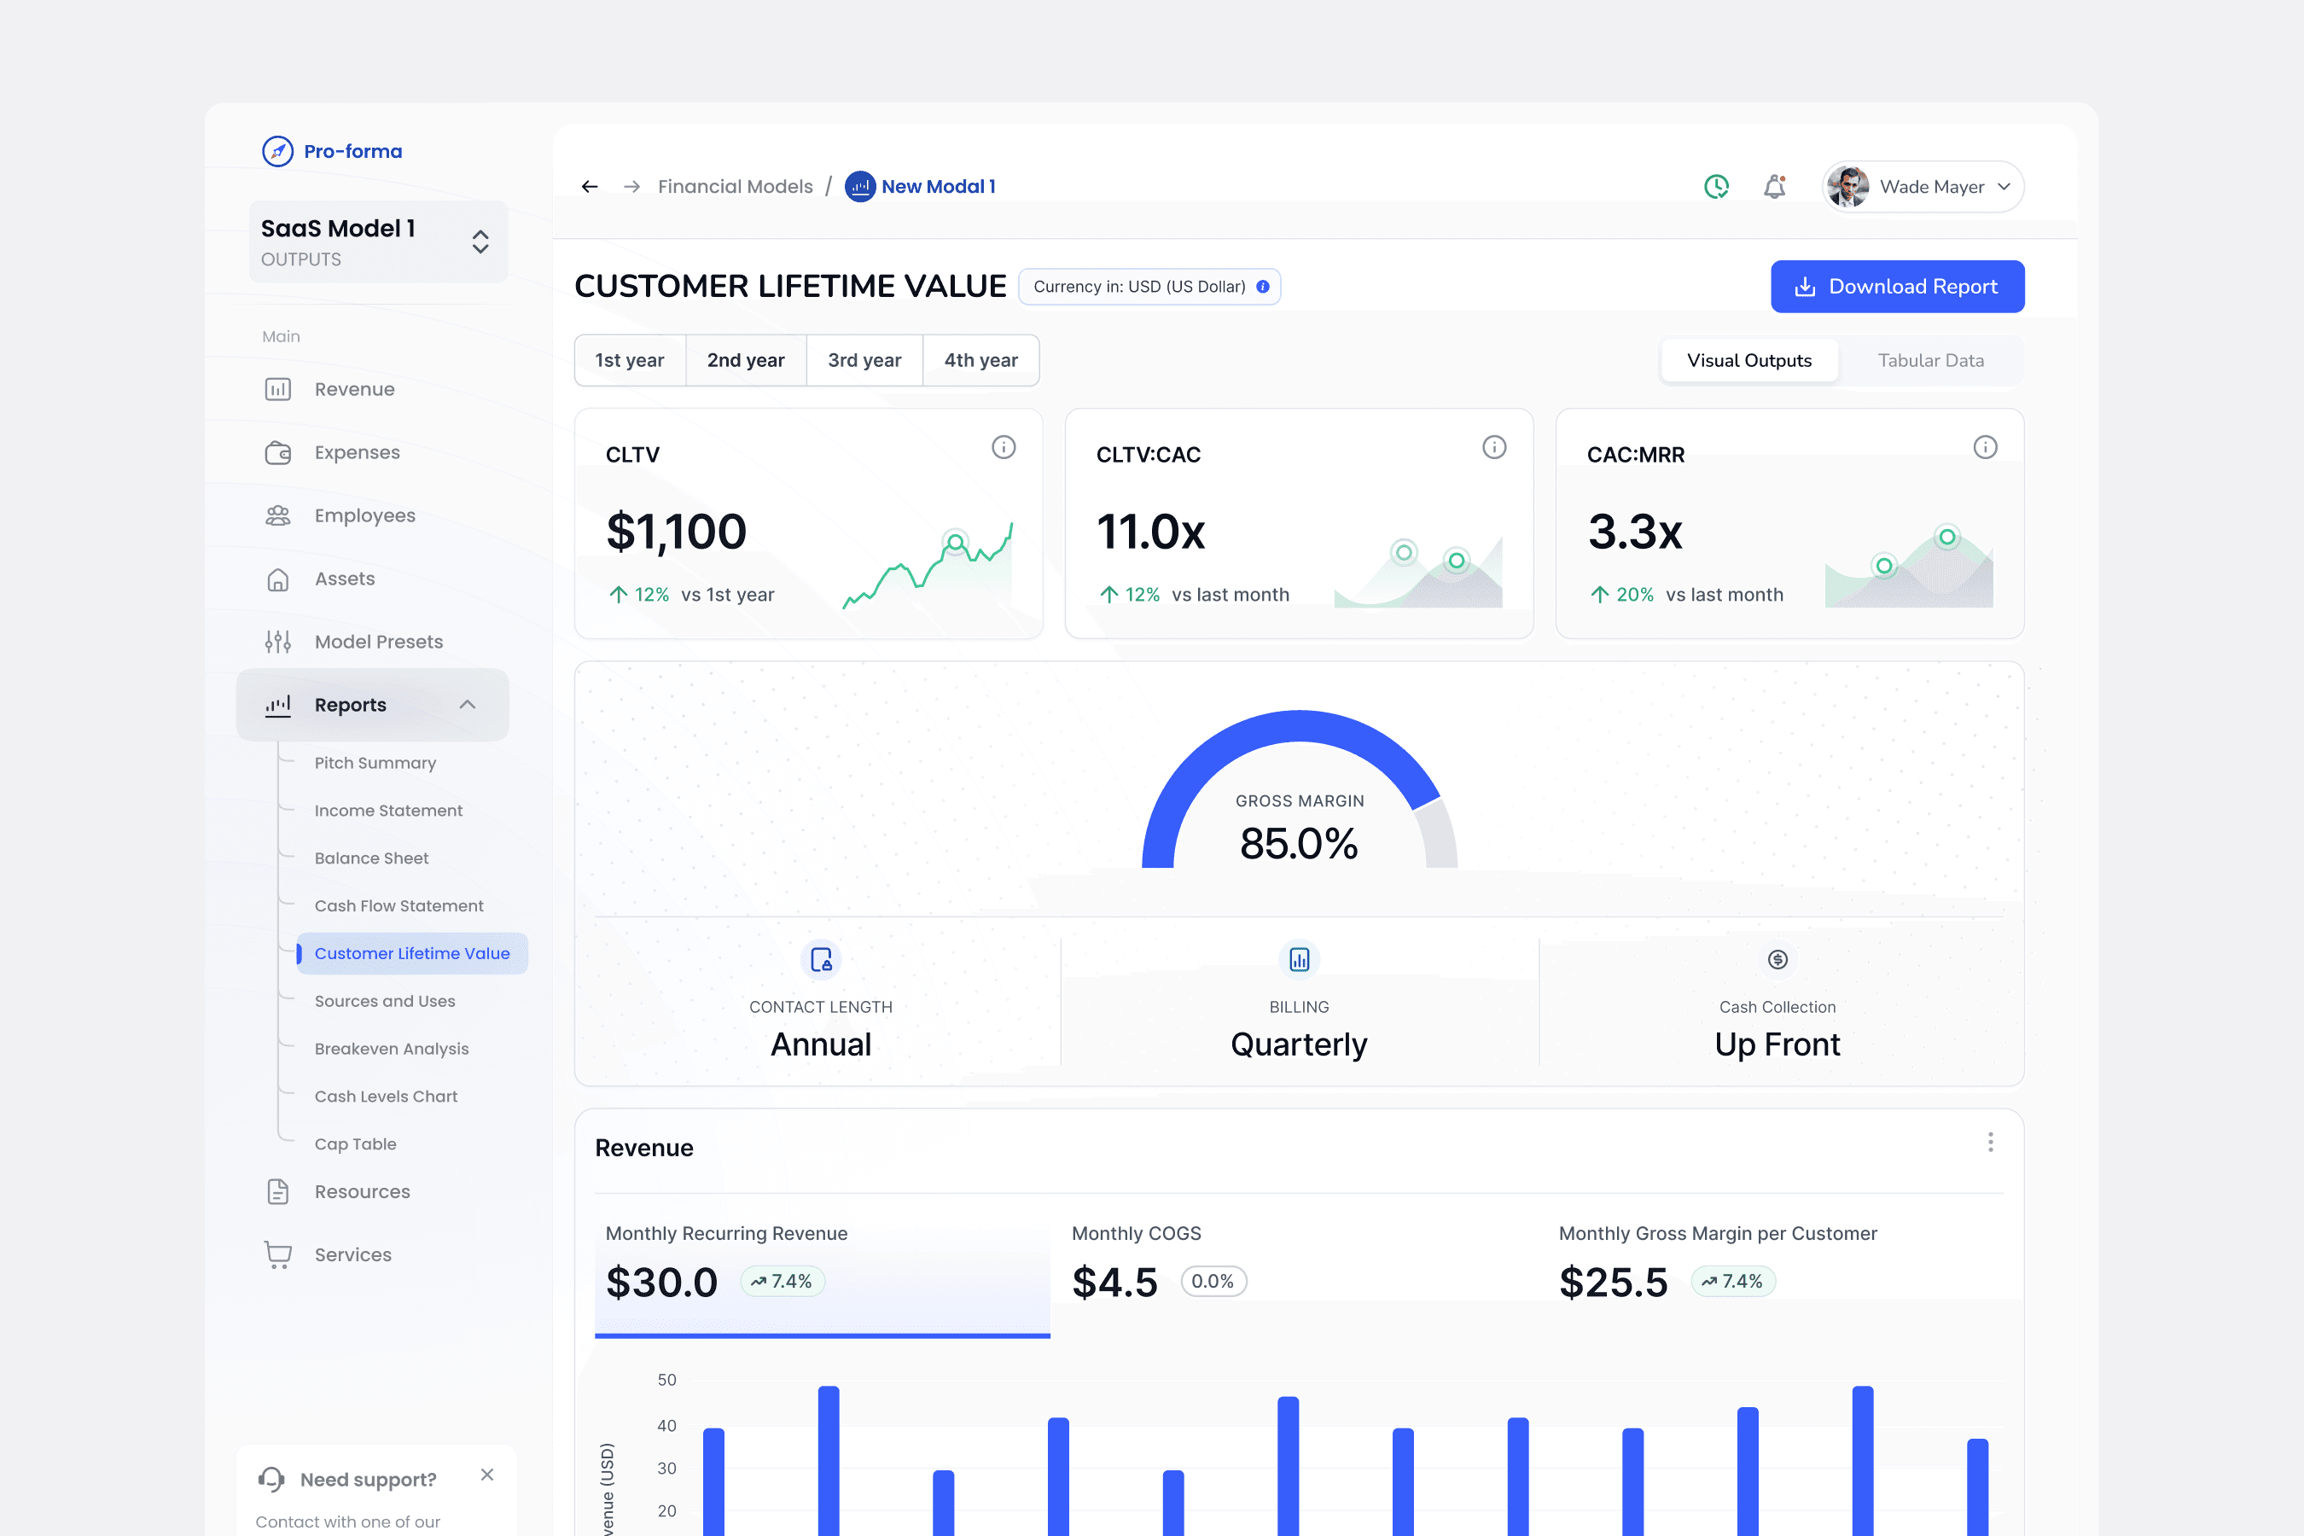2304x1536 pixels.
Task: Open Revenue section three-dot menu
Action: point(1990,1143)
